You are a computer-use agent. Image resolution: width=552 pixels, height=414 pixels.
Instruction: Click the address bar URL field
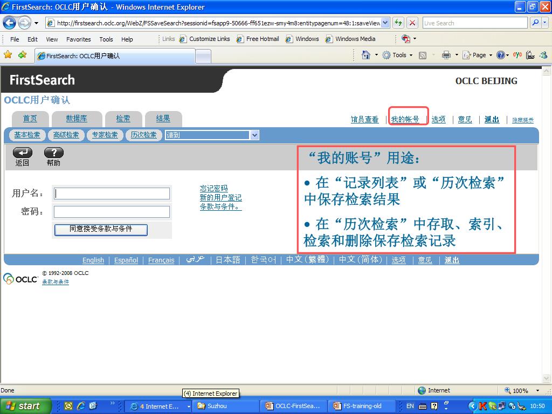pyautogui.click(x=218, y=23)
